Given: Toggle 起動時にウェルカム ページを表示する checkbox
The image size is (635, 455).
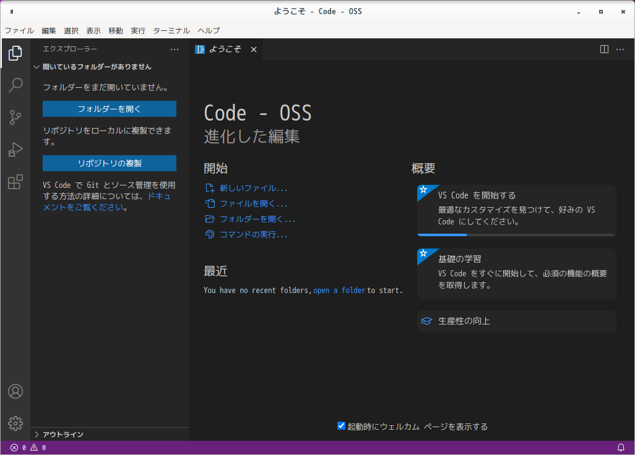Looking at the screenshot, I should click(x=341, y=426).
